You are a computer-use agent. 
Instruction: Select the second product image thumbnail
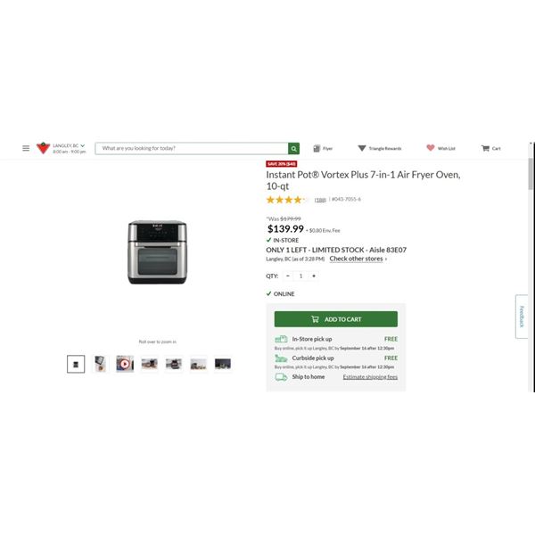(x=100, y=364)
